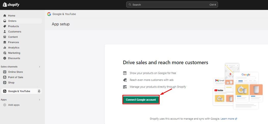Open the Online Store sales channel
Image resolution: width=268 pixels, height=124 pixels.
[x=21, y=72]
